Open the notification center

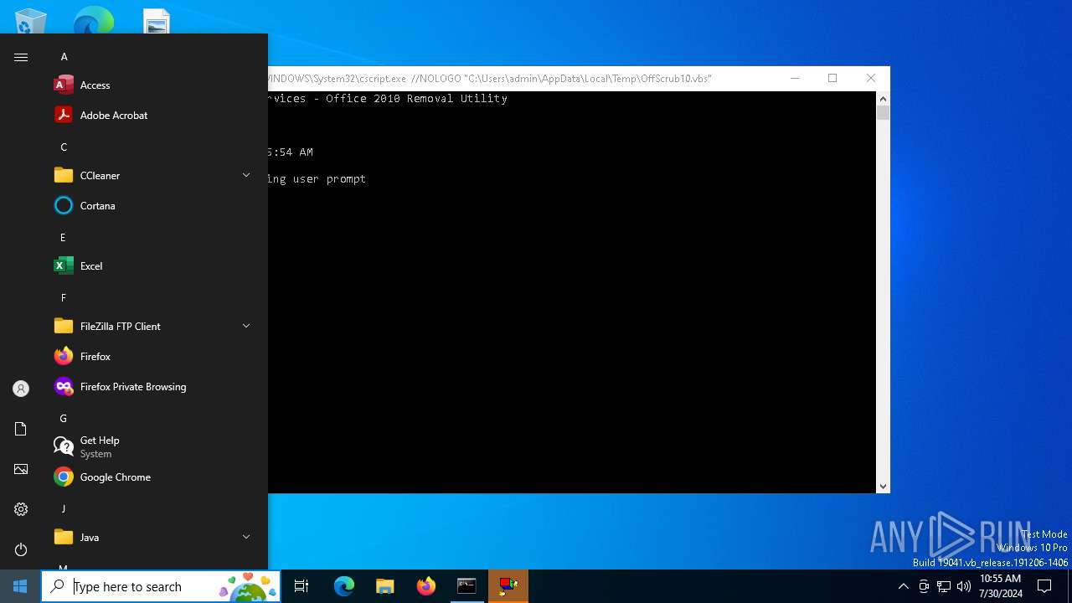pyautogui.click(x=1044, y=586)
